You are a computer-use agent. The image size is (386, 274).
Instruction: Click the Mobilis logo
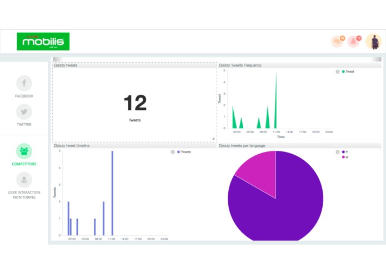click(x=43, y=41)
